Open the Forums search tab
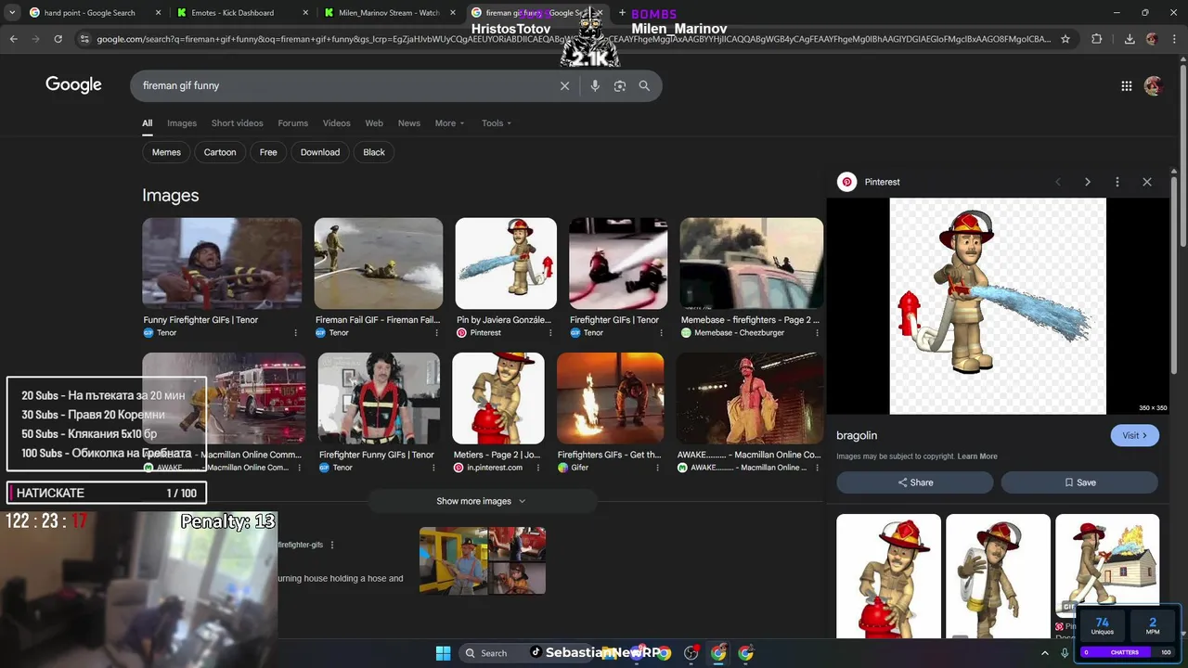This screenshot has height=668, width=1188. tap(292, 123)
